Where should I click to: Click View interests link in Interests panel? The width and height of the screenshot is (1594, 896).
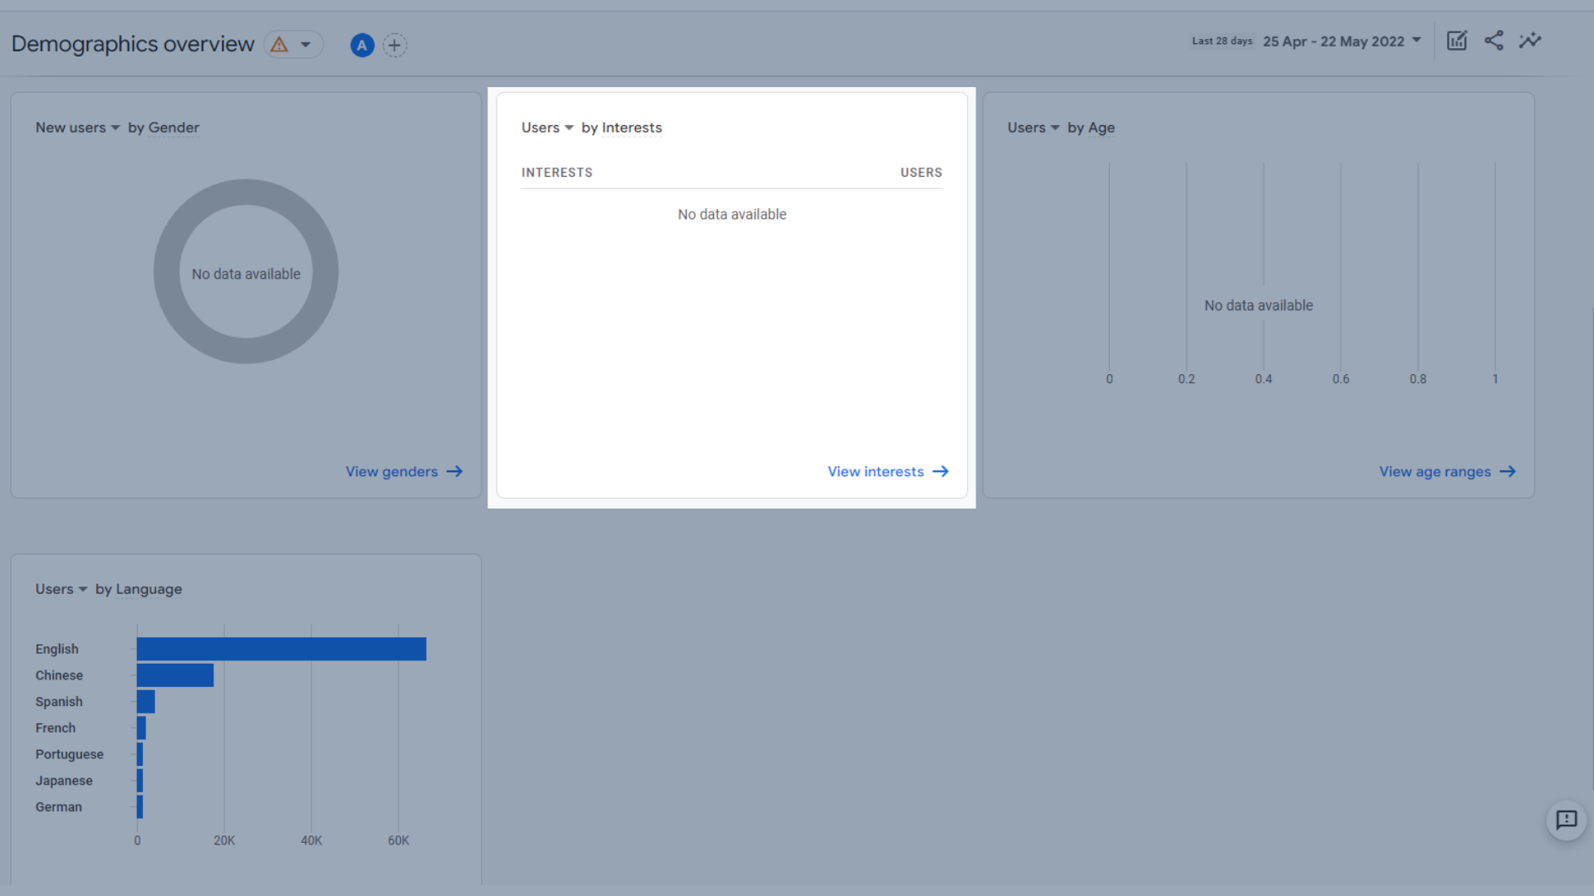[887, 470]
